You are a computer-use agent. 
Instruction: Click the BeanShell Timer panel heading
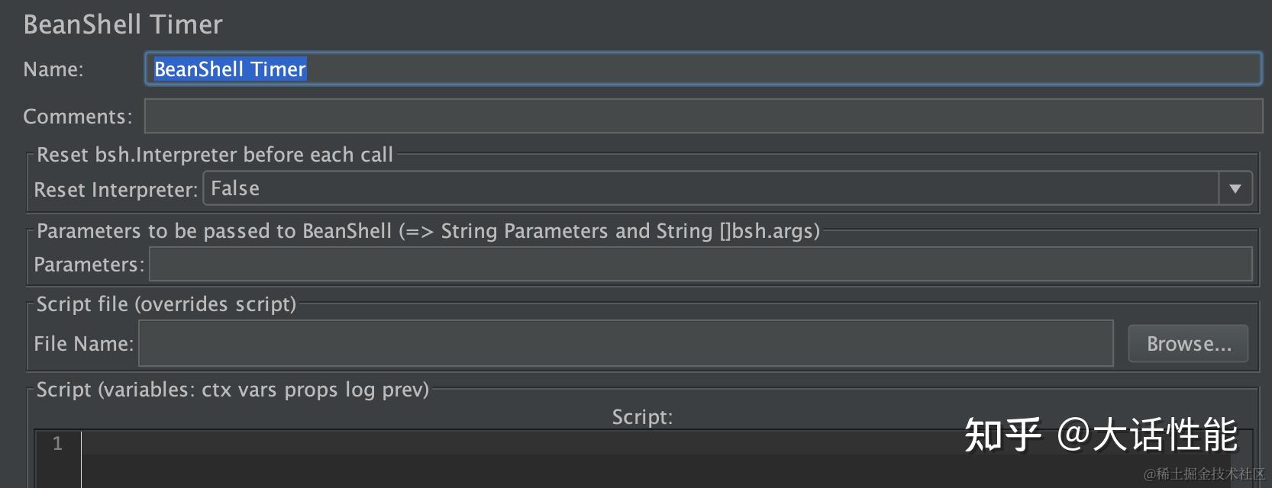123,24
